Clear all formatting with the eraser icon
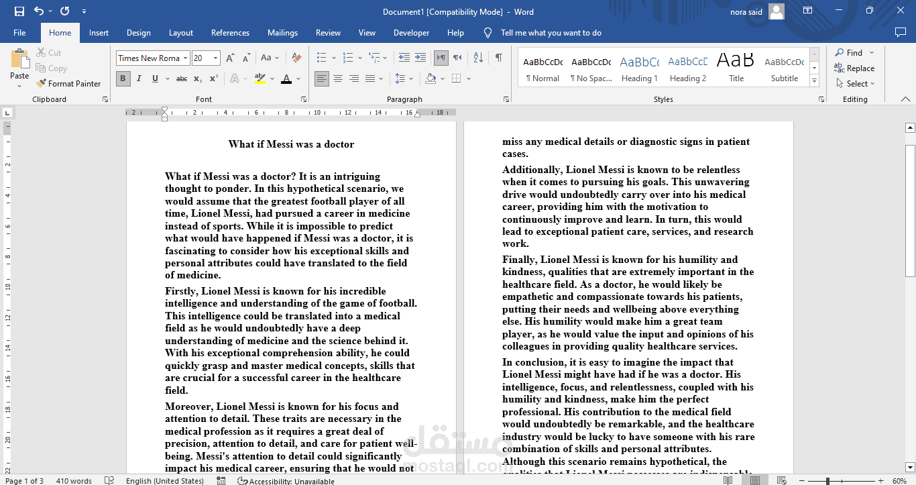The width and height of the screenshot is (916, 485). click(295, 58)
